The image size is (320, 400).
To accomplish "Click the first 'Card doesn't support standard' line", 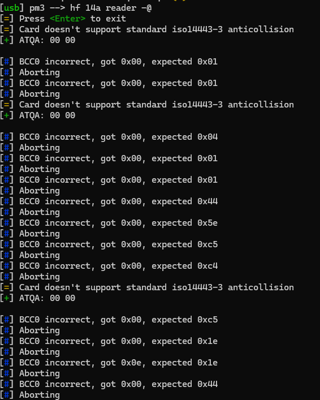I will point(147,29).
